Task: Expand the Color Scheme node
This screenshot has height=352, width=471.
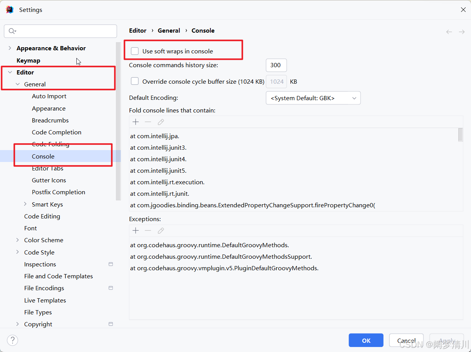Action: click(x=18, y=240)
